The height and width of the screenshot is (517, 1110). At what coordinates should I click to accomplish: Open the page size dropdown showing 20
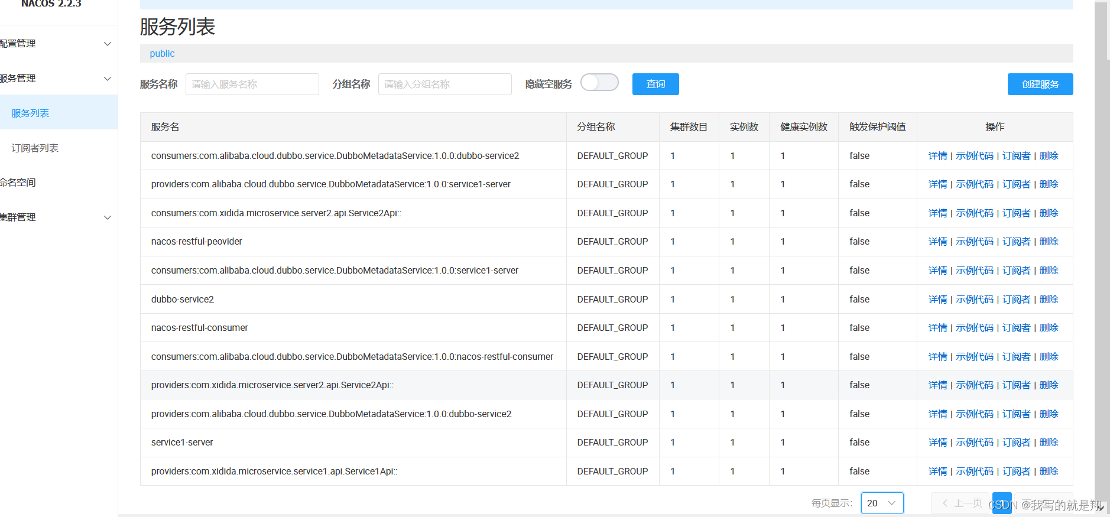(882, 503)
